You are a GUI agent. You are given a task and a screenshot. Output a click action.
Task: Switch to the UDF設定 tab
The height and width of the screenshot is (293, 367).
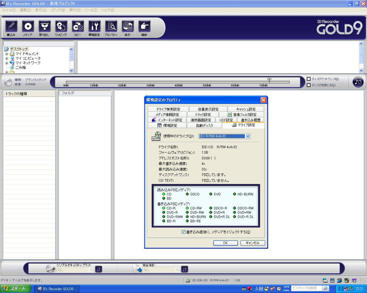tap(226, 120)
